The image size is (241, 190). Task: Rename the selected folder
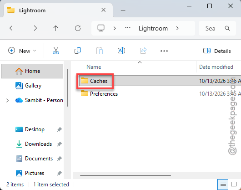121,51
